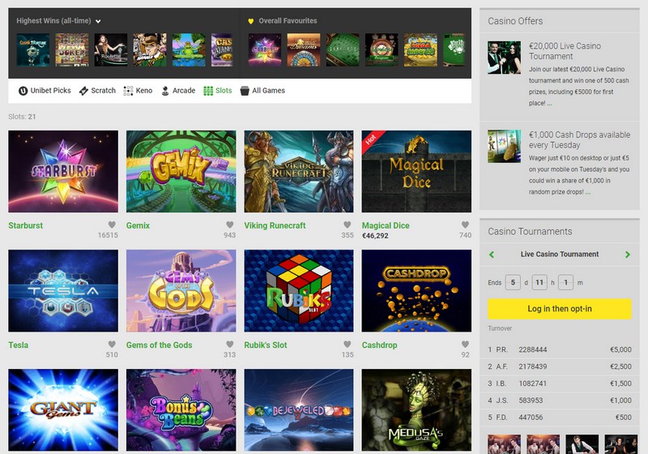This screenshot has height=454, width=648.
Task: Open the €20,000 Live Casino Tournament offer
Action: 565,51
